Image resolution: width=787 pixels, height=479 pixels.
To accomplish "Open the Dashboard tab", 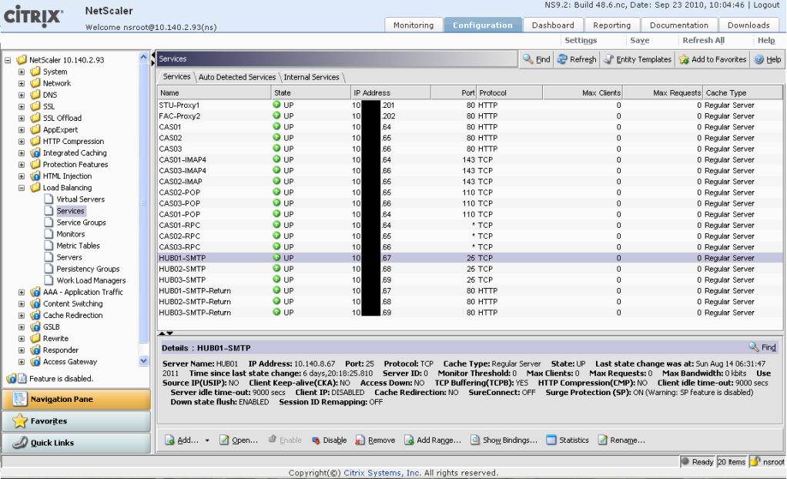I will coord(553,25).
